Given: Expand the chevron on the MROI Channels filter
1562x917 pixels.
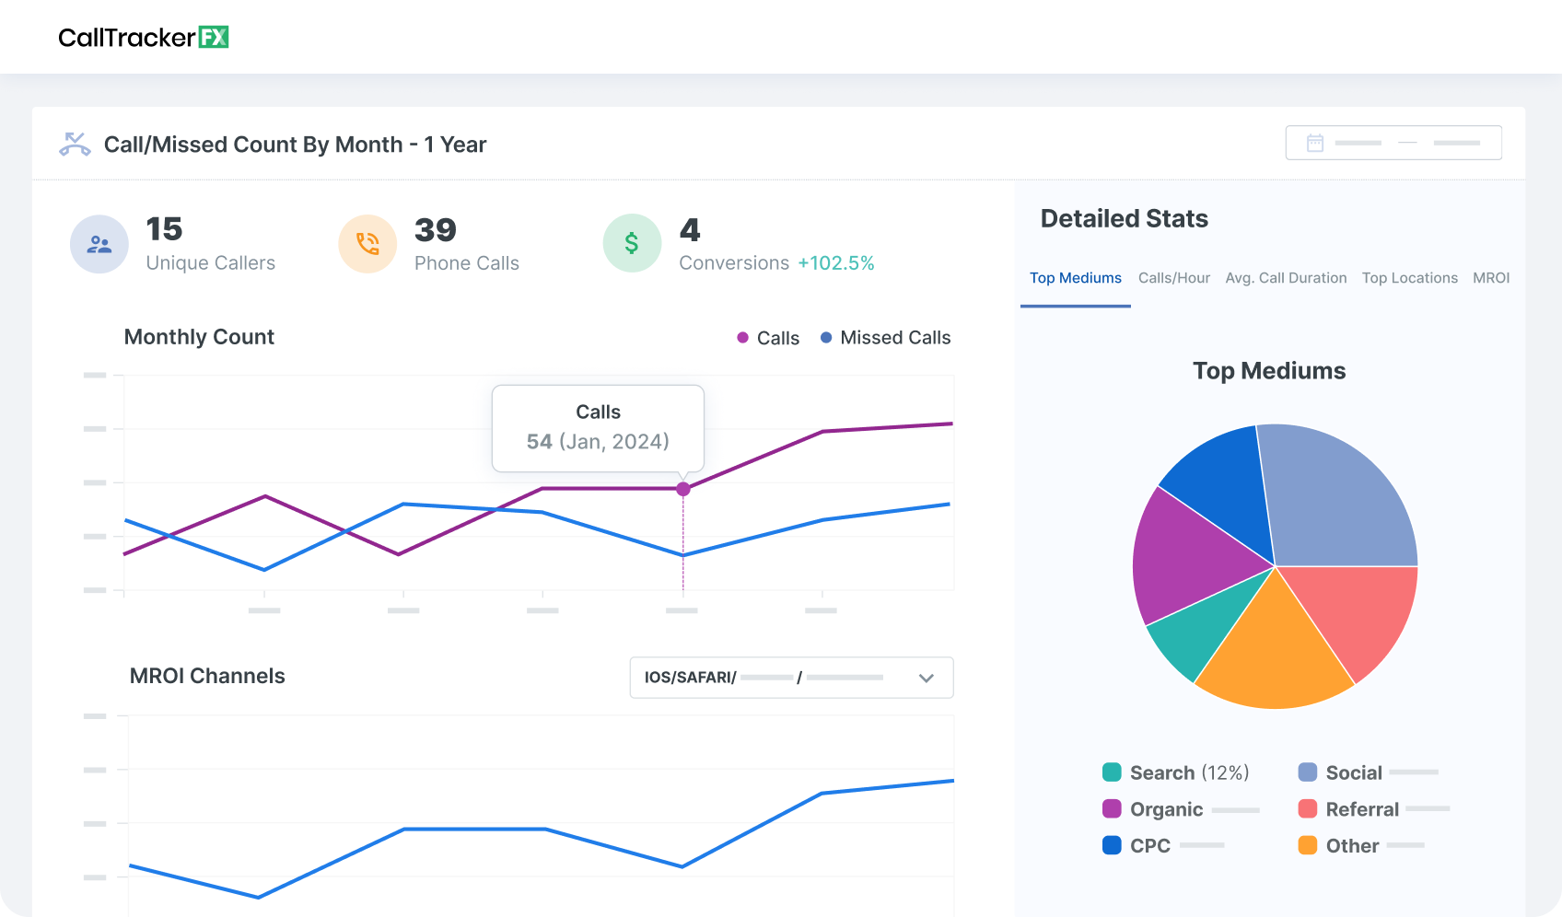Looking at the screenshot, I should tap(927, 678).
